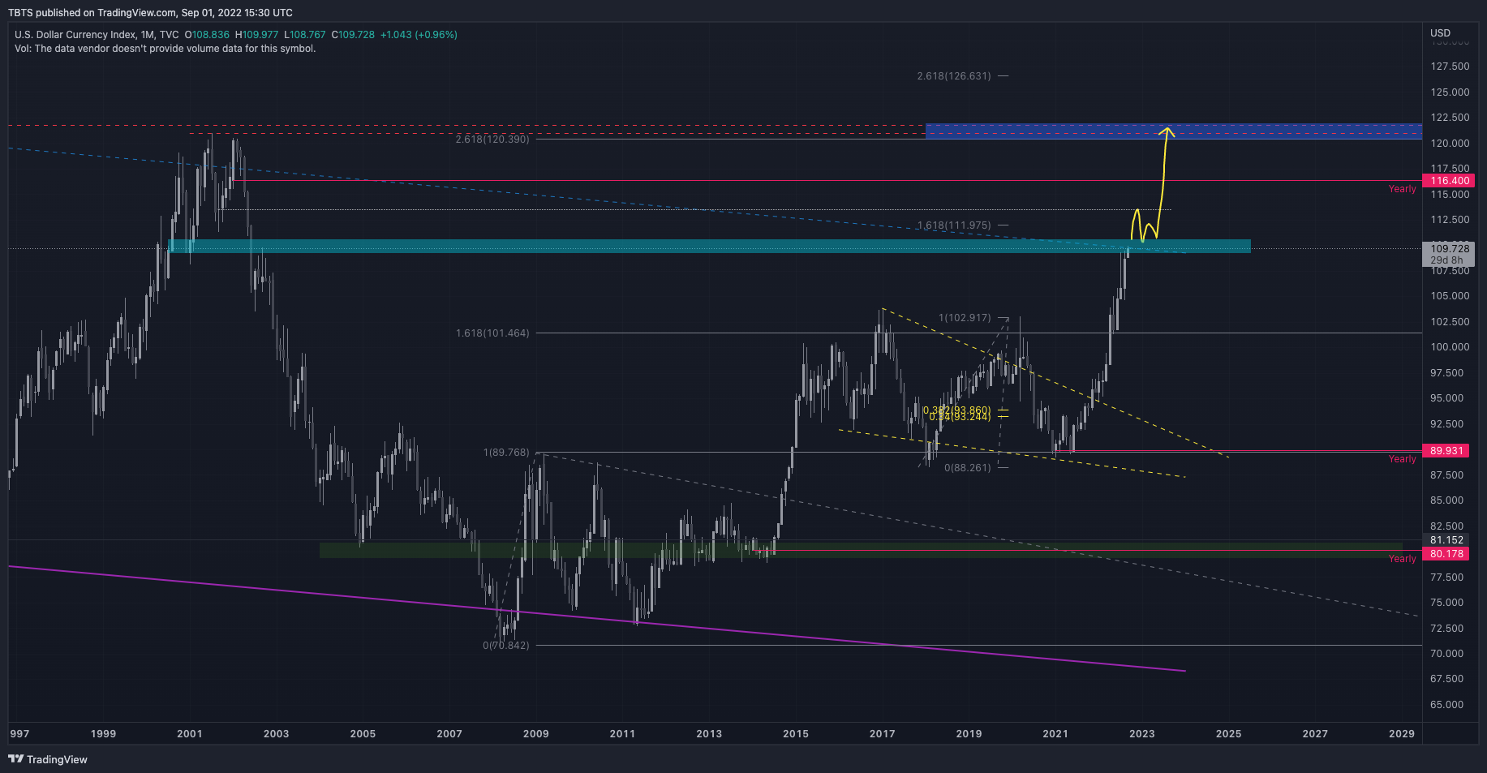
Task: Click the 2013 time axis label
Action: click(x=709, y=734)
